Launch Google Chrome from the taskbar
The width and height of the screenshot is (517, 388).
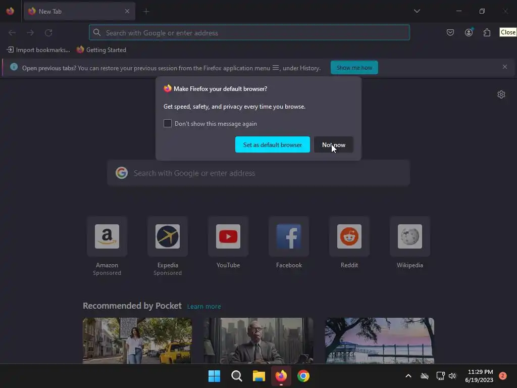click(x=303, y=376)
